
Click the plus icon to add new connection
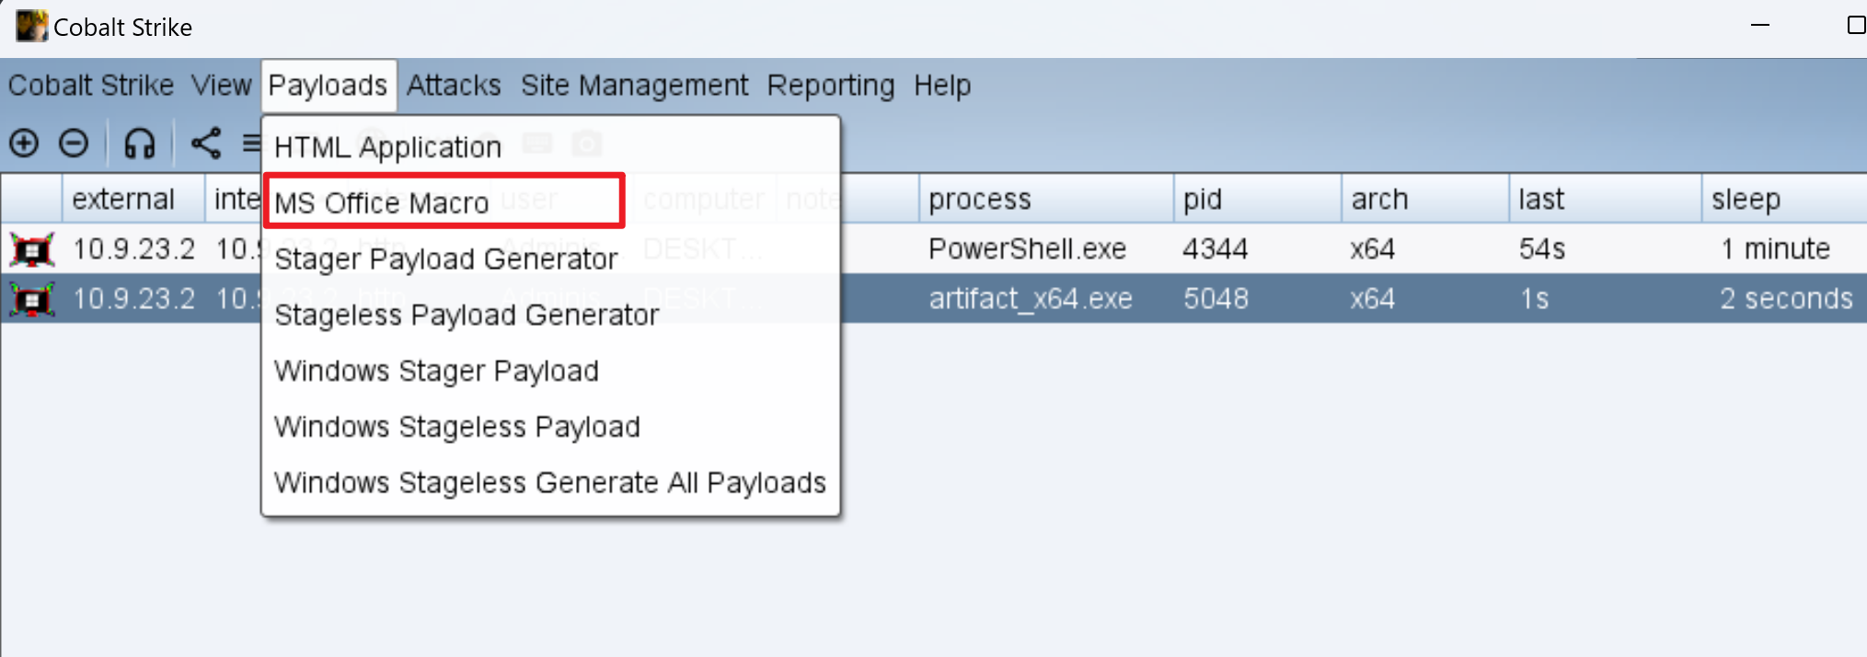(24, 144)
